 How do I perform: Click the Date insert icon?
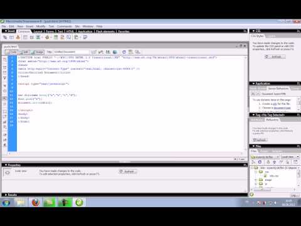(56, 38)
